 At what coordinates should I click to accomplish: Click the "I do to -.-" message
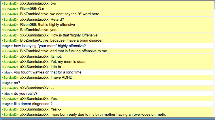[60, 67]
